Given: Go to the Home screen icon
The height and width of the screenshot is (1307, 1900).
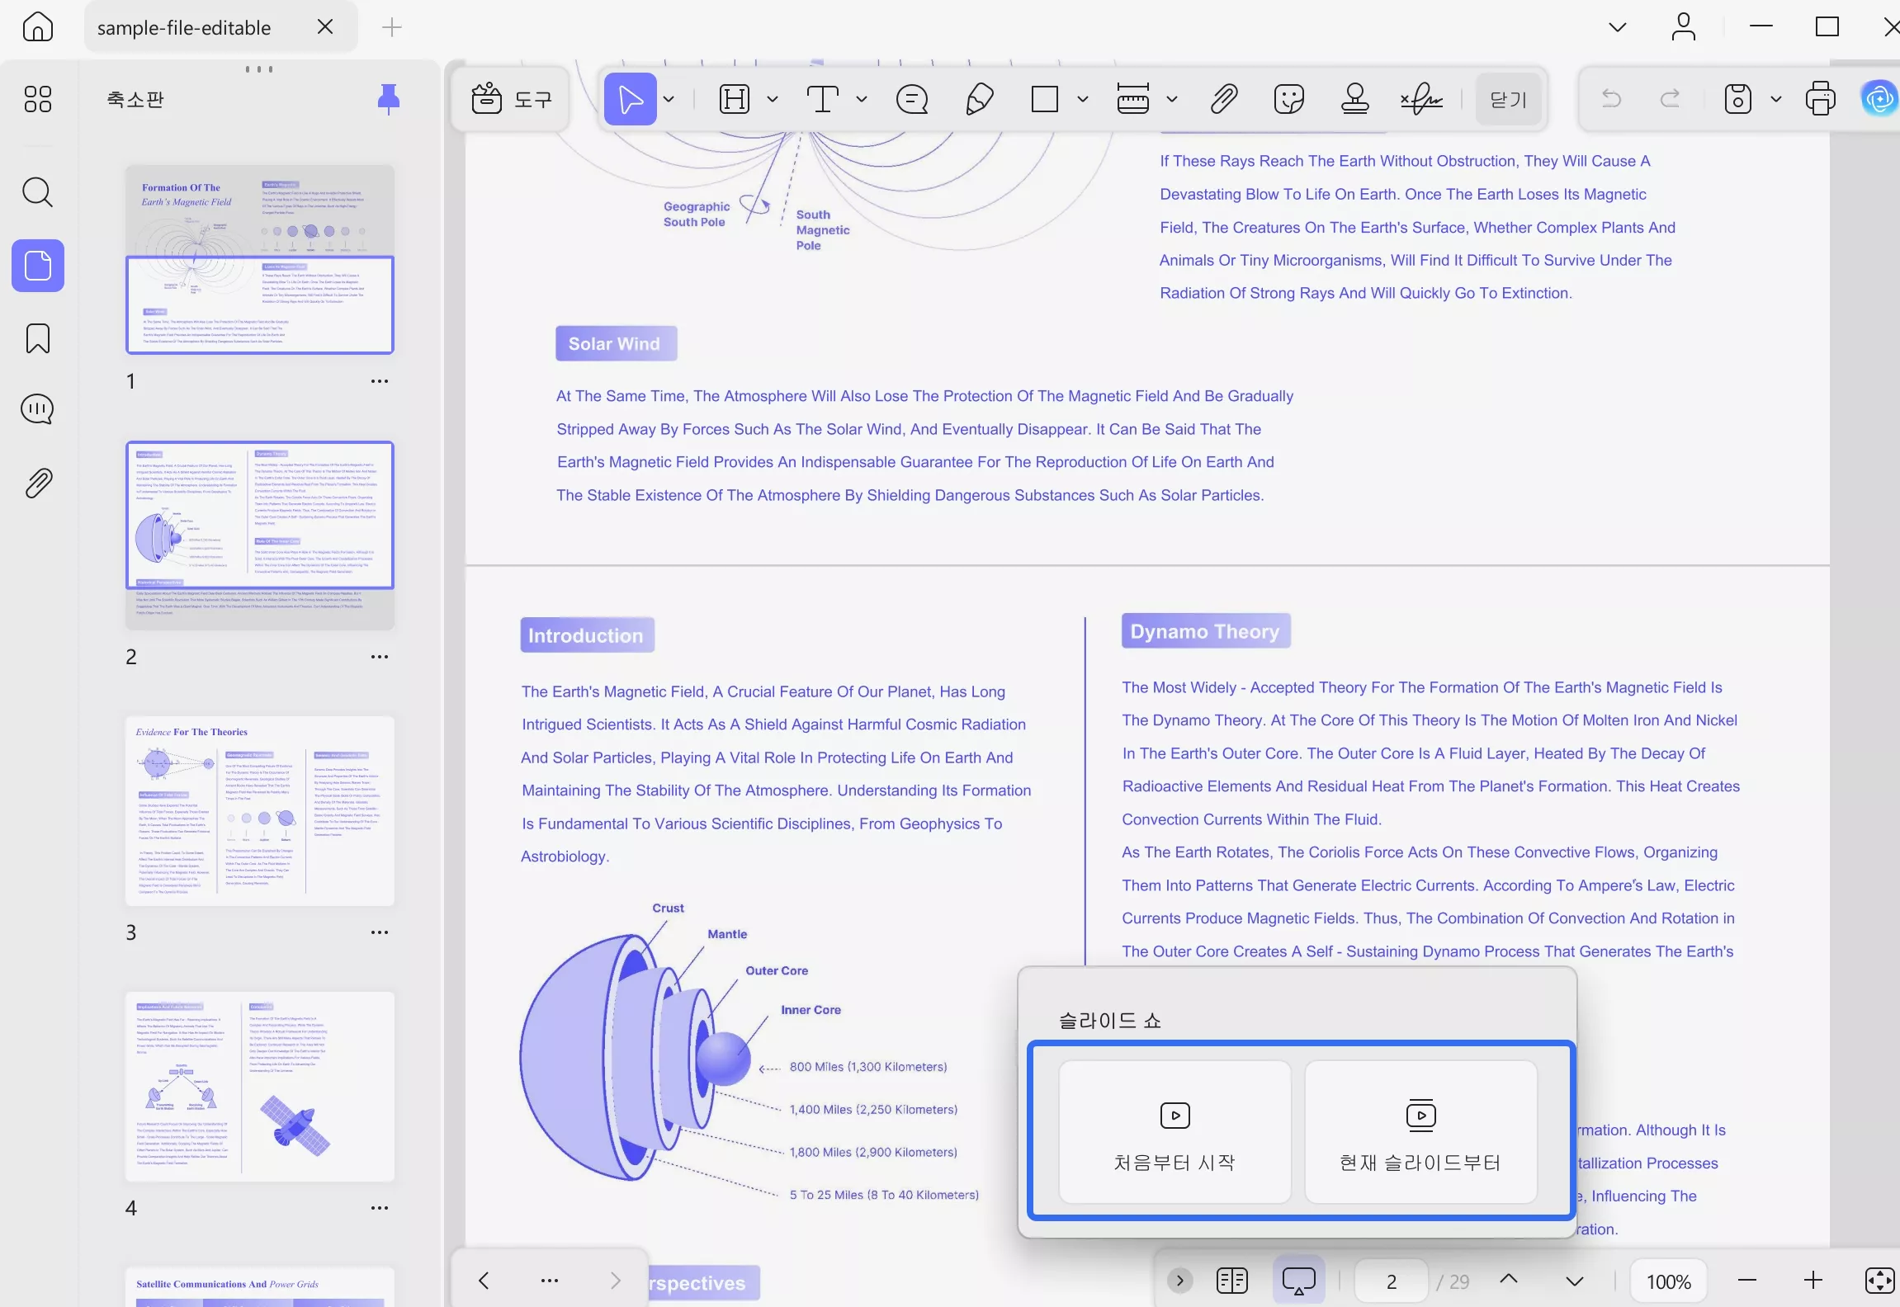Looking at the screenshot, I should coord(38,27).
